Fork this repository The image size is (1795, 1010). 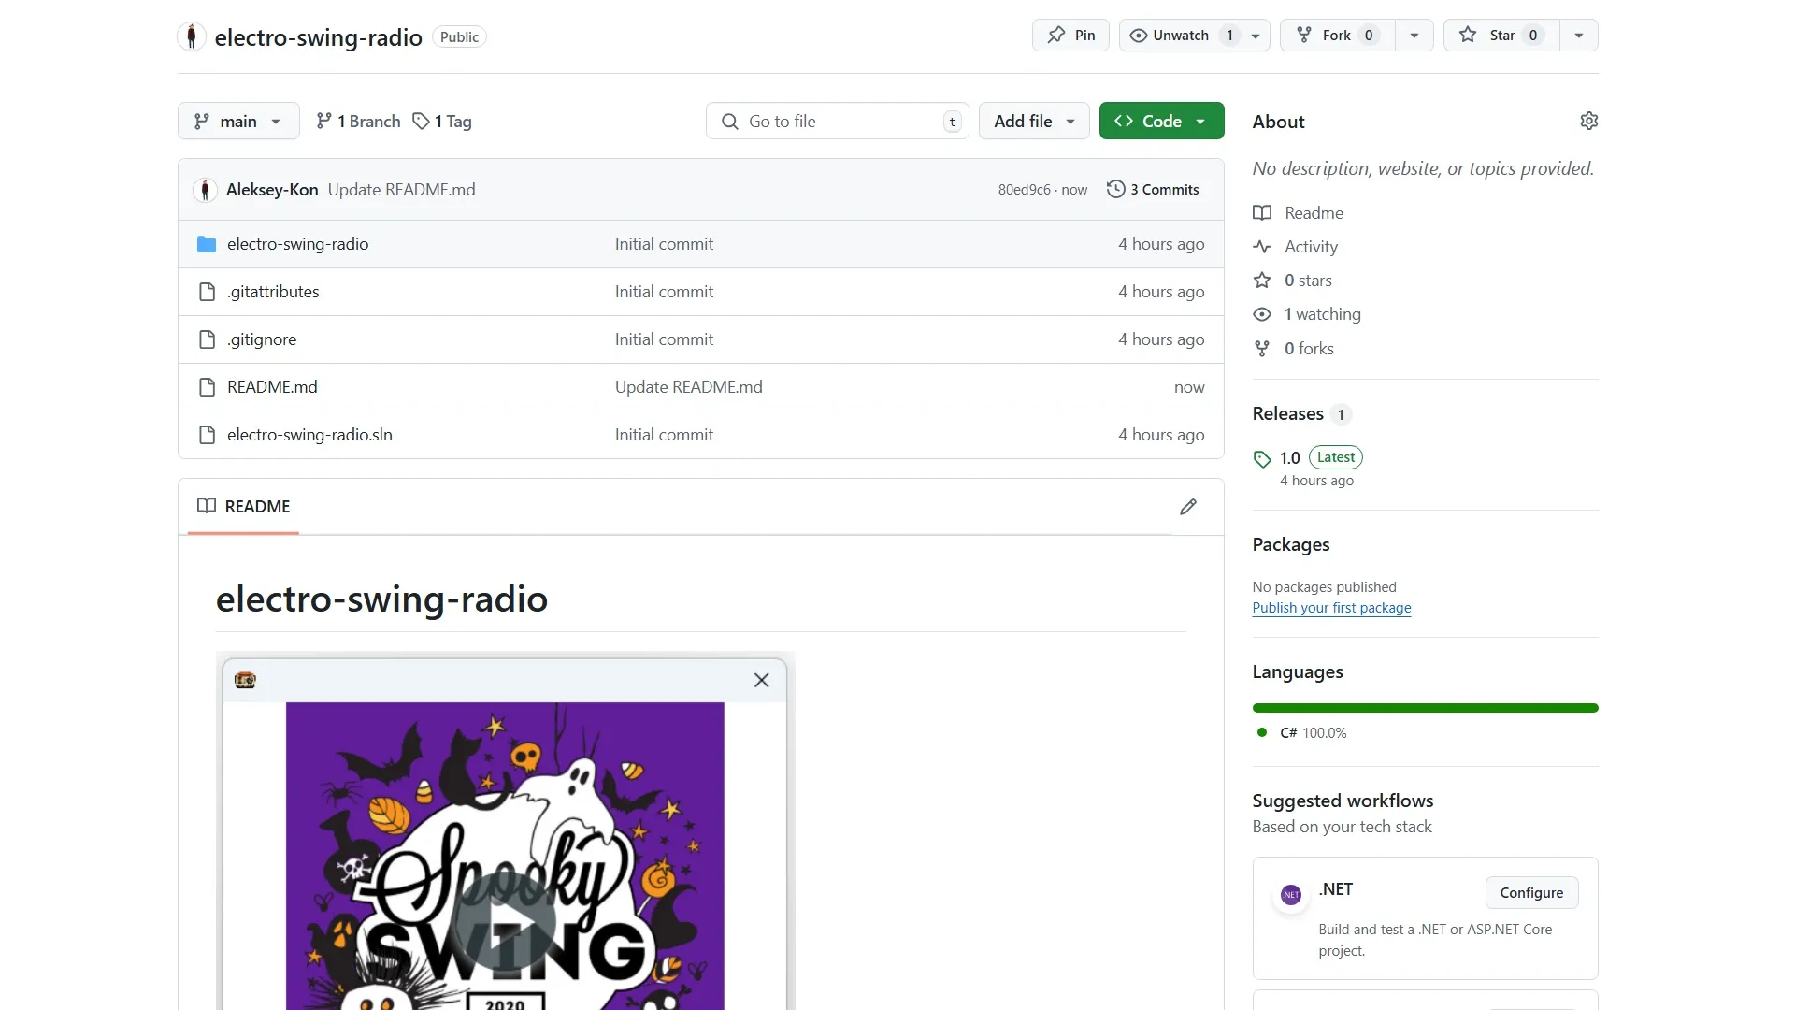pyautogui.click(x=1337, y=36)
